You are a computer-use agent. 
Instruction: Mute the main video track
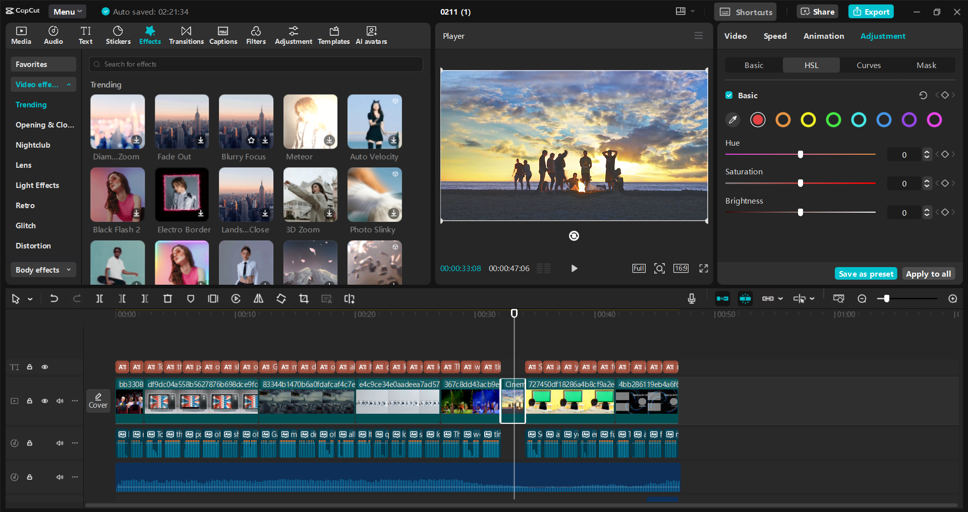point(60,401)
